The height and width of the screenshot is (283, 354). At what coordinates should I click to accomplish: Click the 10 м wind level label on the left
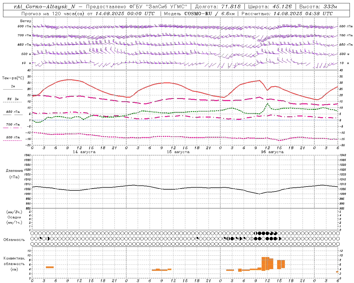(x=27, y=63)
